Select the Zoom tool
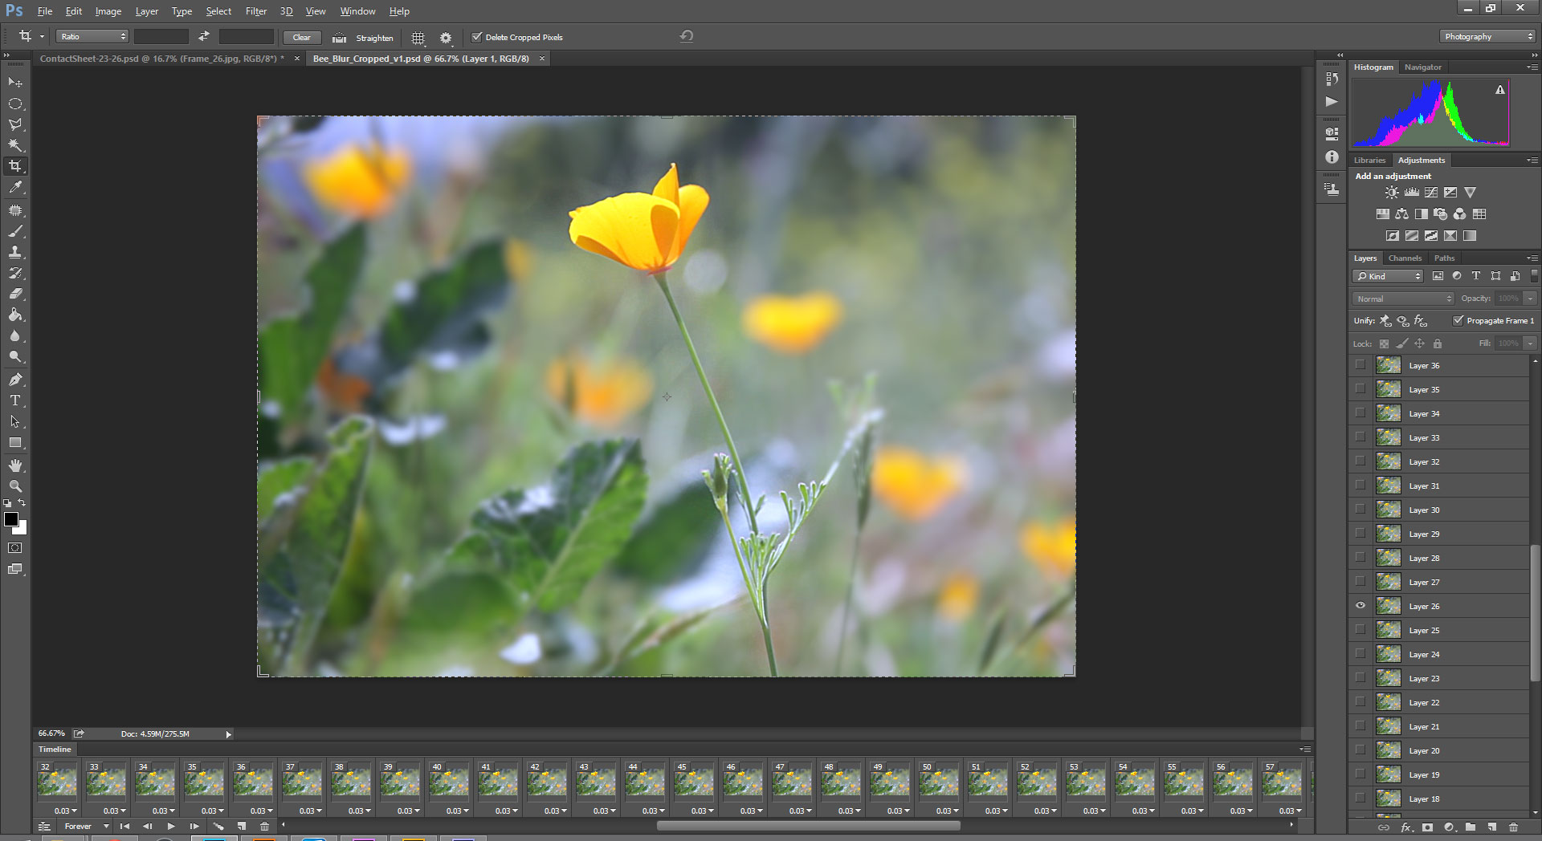Screen dimensions: 1542x841 tap(14, 486)
